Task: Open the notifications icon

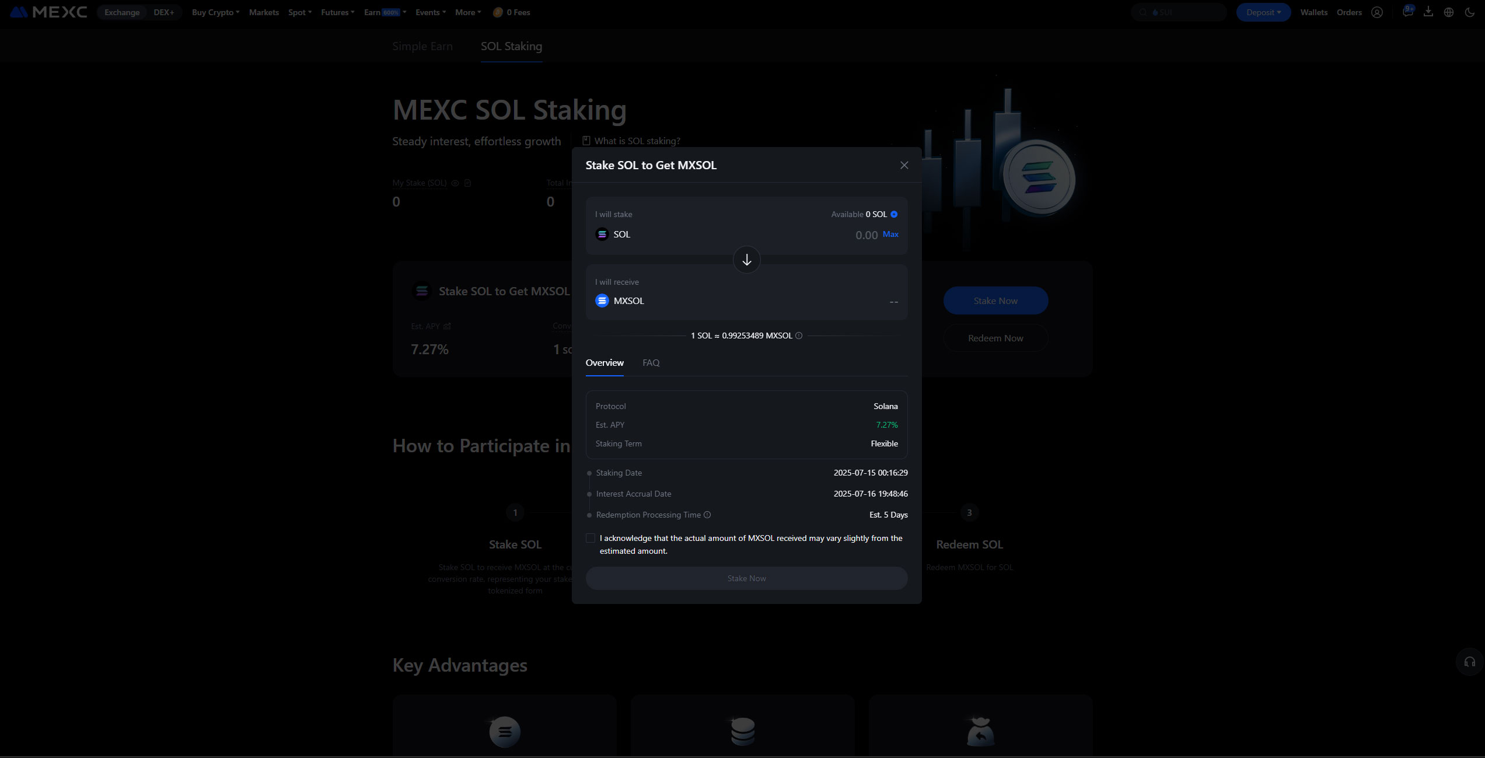Action: [x=1407, y=12]
